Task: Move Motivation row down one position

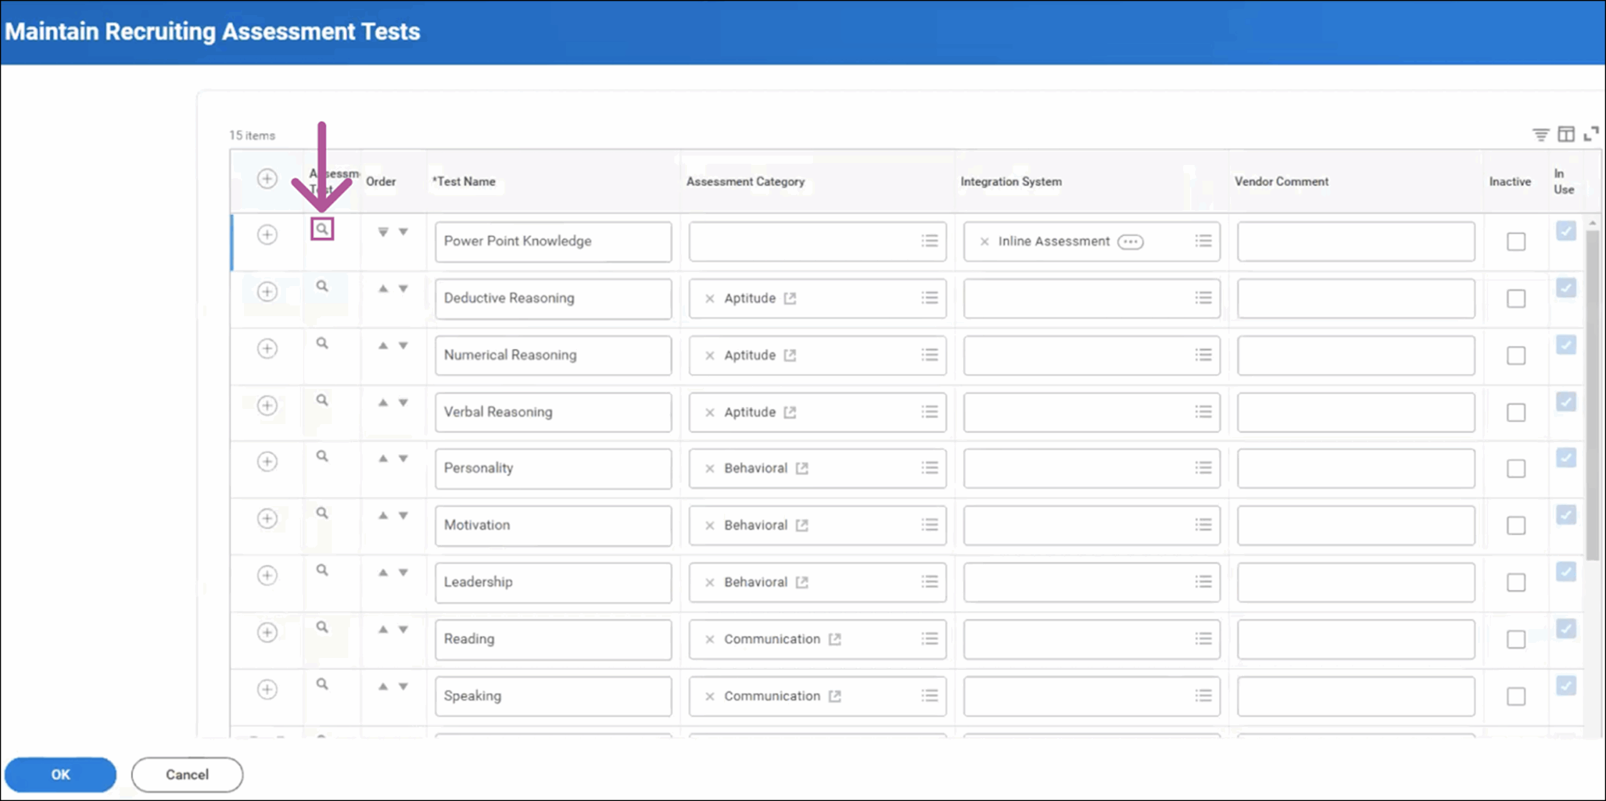Action: click(403, 516)
